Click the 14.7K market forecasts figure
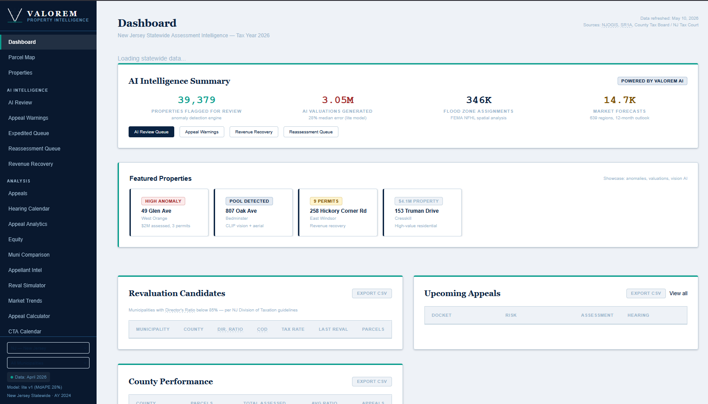 click(619, 100)
